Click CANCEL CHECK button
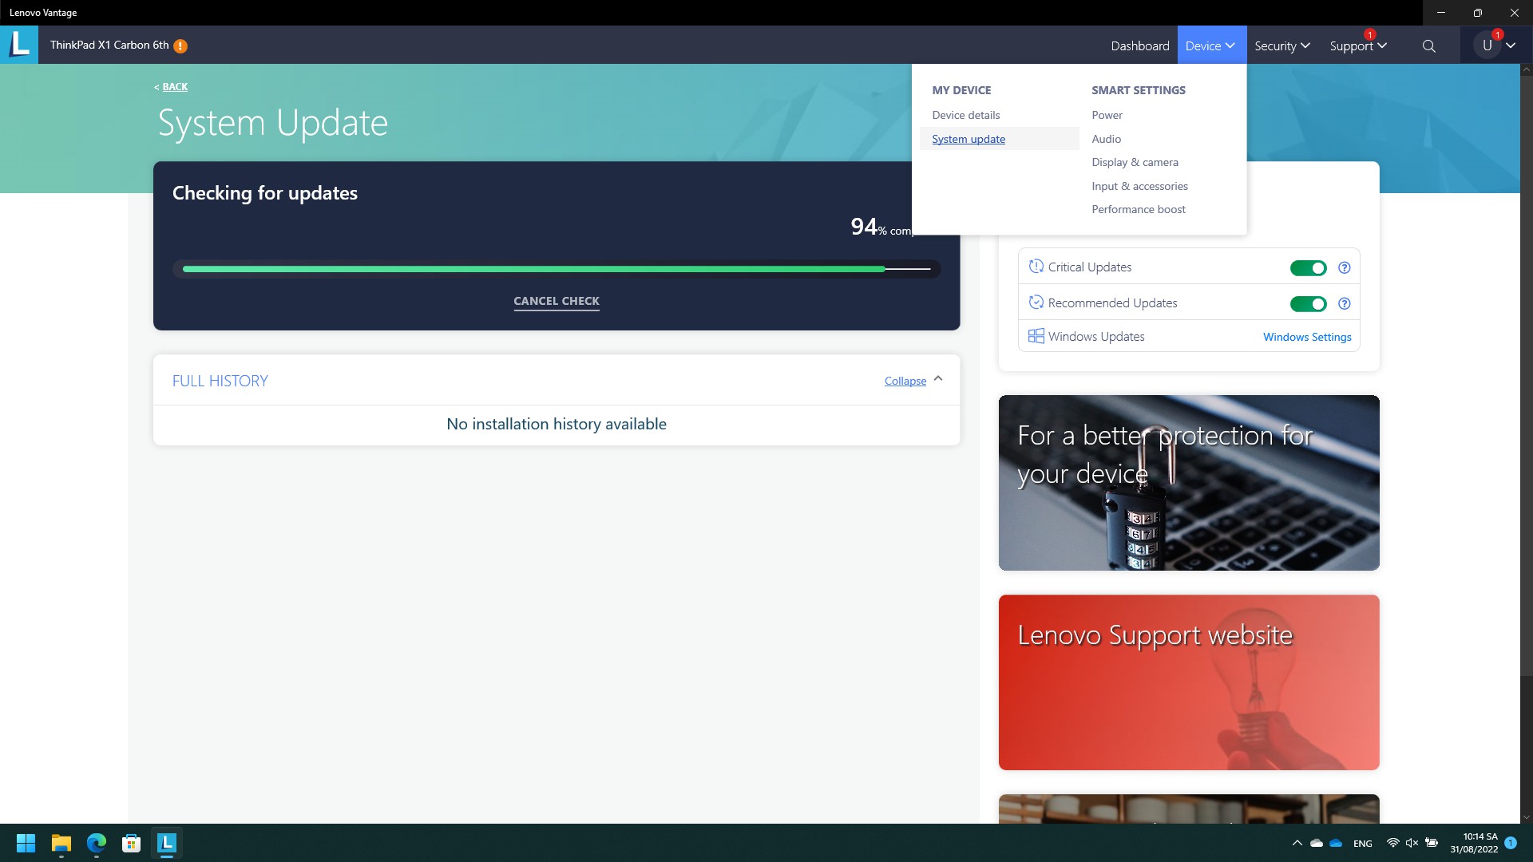1533x862 pixels. point(557,301)
